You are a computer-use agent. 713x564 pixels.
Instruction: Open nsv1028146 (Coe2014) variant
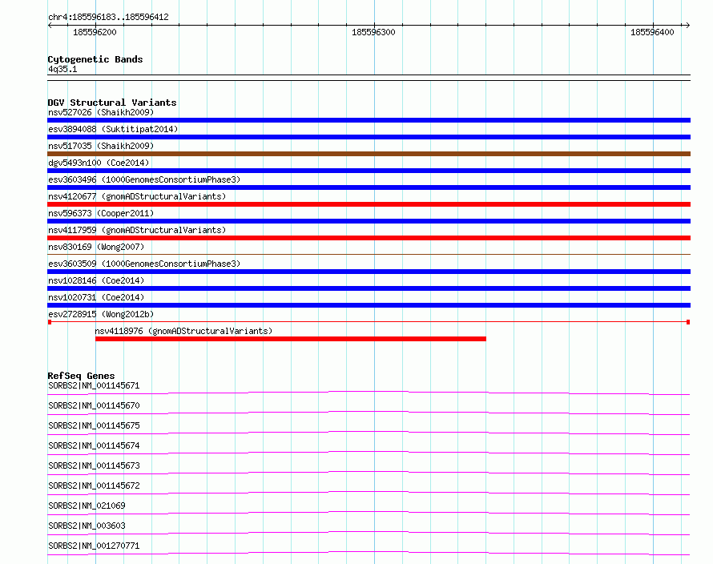[x=96, y=280]
